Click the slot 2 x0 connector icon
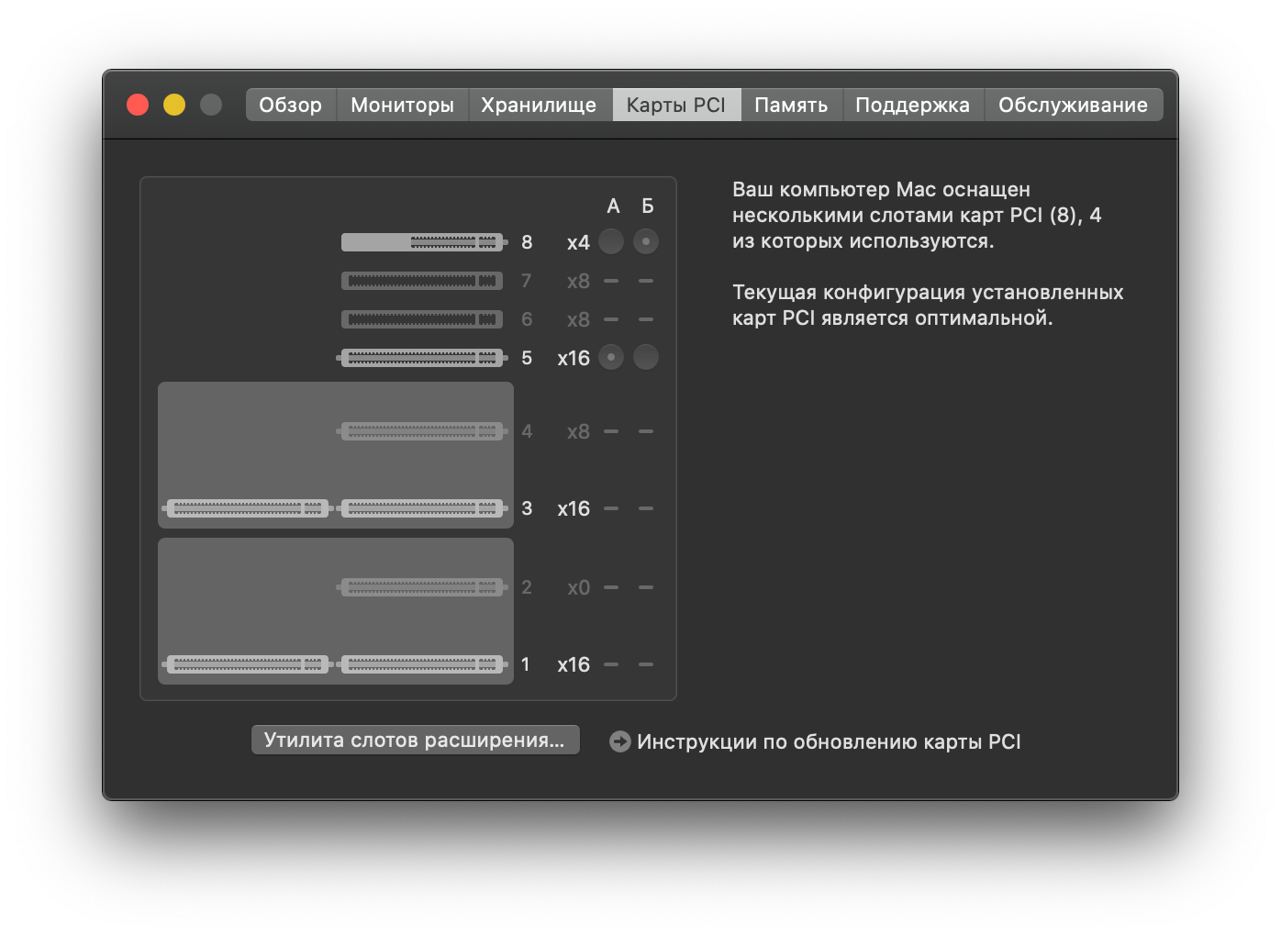 pos(422,587)
